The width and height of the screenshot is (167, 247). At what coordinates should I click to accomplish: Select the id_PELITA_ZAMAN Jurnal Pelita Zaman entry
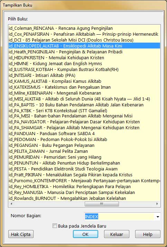coord(84,151)
